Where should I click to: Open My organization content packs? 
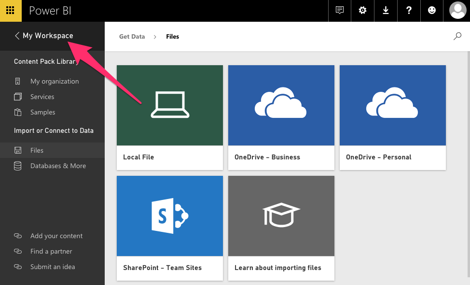[54, 81]
